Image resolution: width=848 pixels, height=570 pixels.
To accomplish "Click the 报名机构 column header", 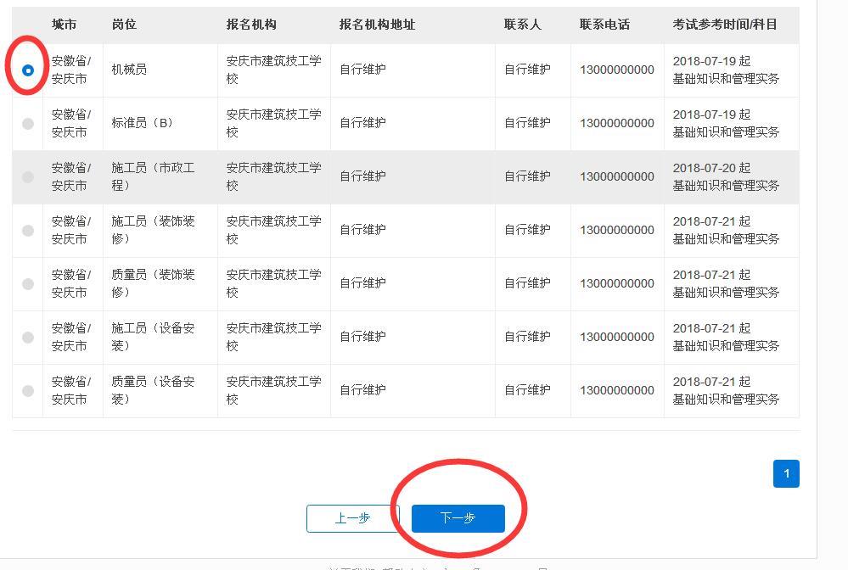I will 251,25.
